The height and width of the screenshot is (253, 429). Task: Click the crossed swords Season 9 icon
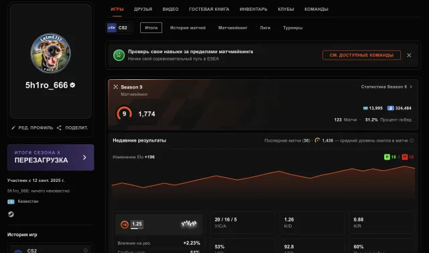pos(115,87)
